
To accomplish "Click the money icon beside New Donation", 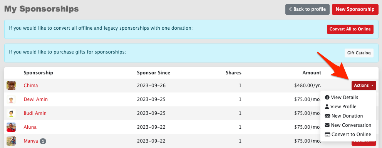I will (x=327, y=116).
